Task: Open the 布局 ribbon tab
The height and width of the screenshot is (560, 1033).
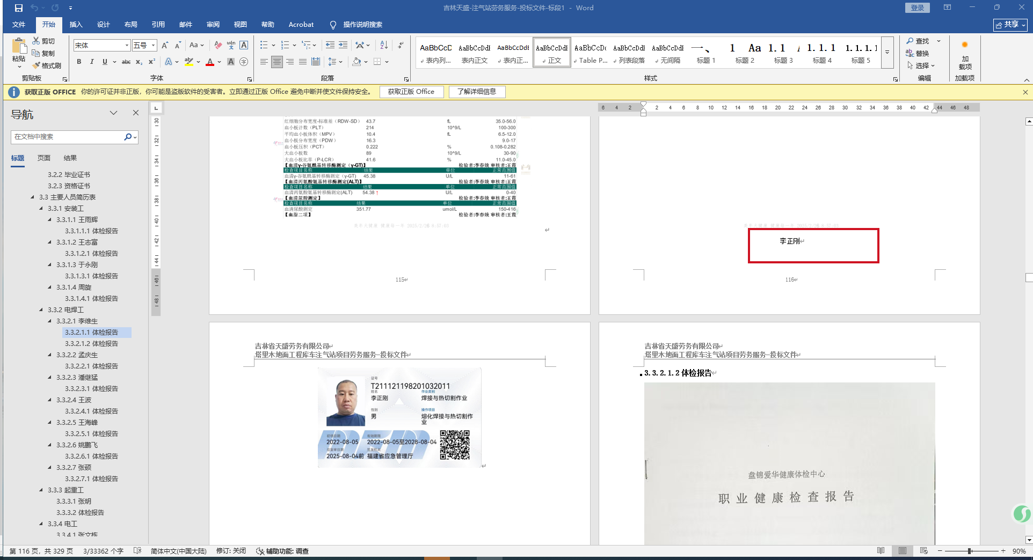Action: pos(131,25)
